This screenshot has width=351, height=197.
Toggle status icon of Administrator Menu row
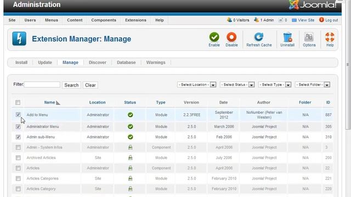tap(131, 126)
